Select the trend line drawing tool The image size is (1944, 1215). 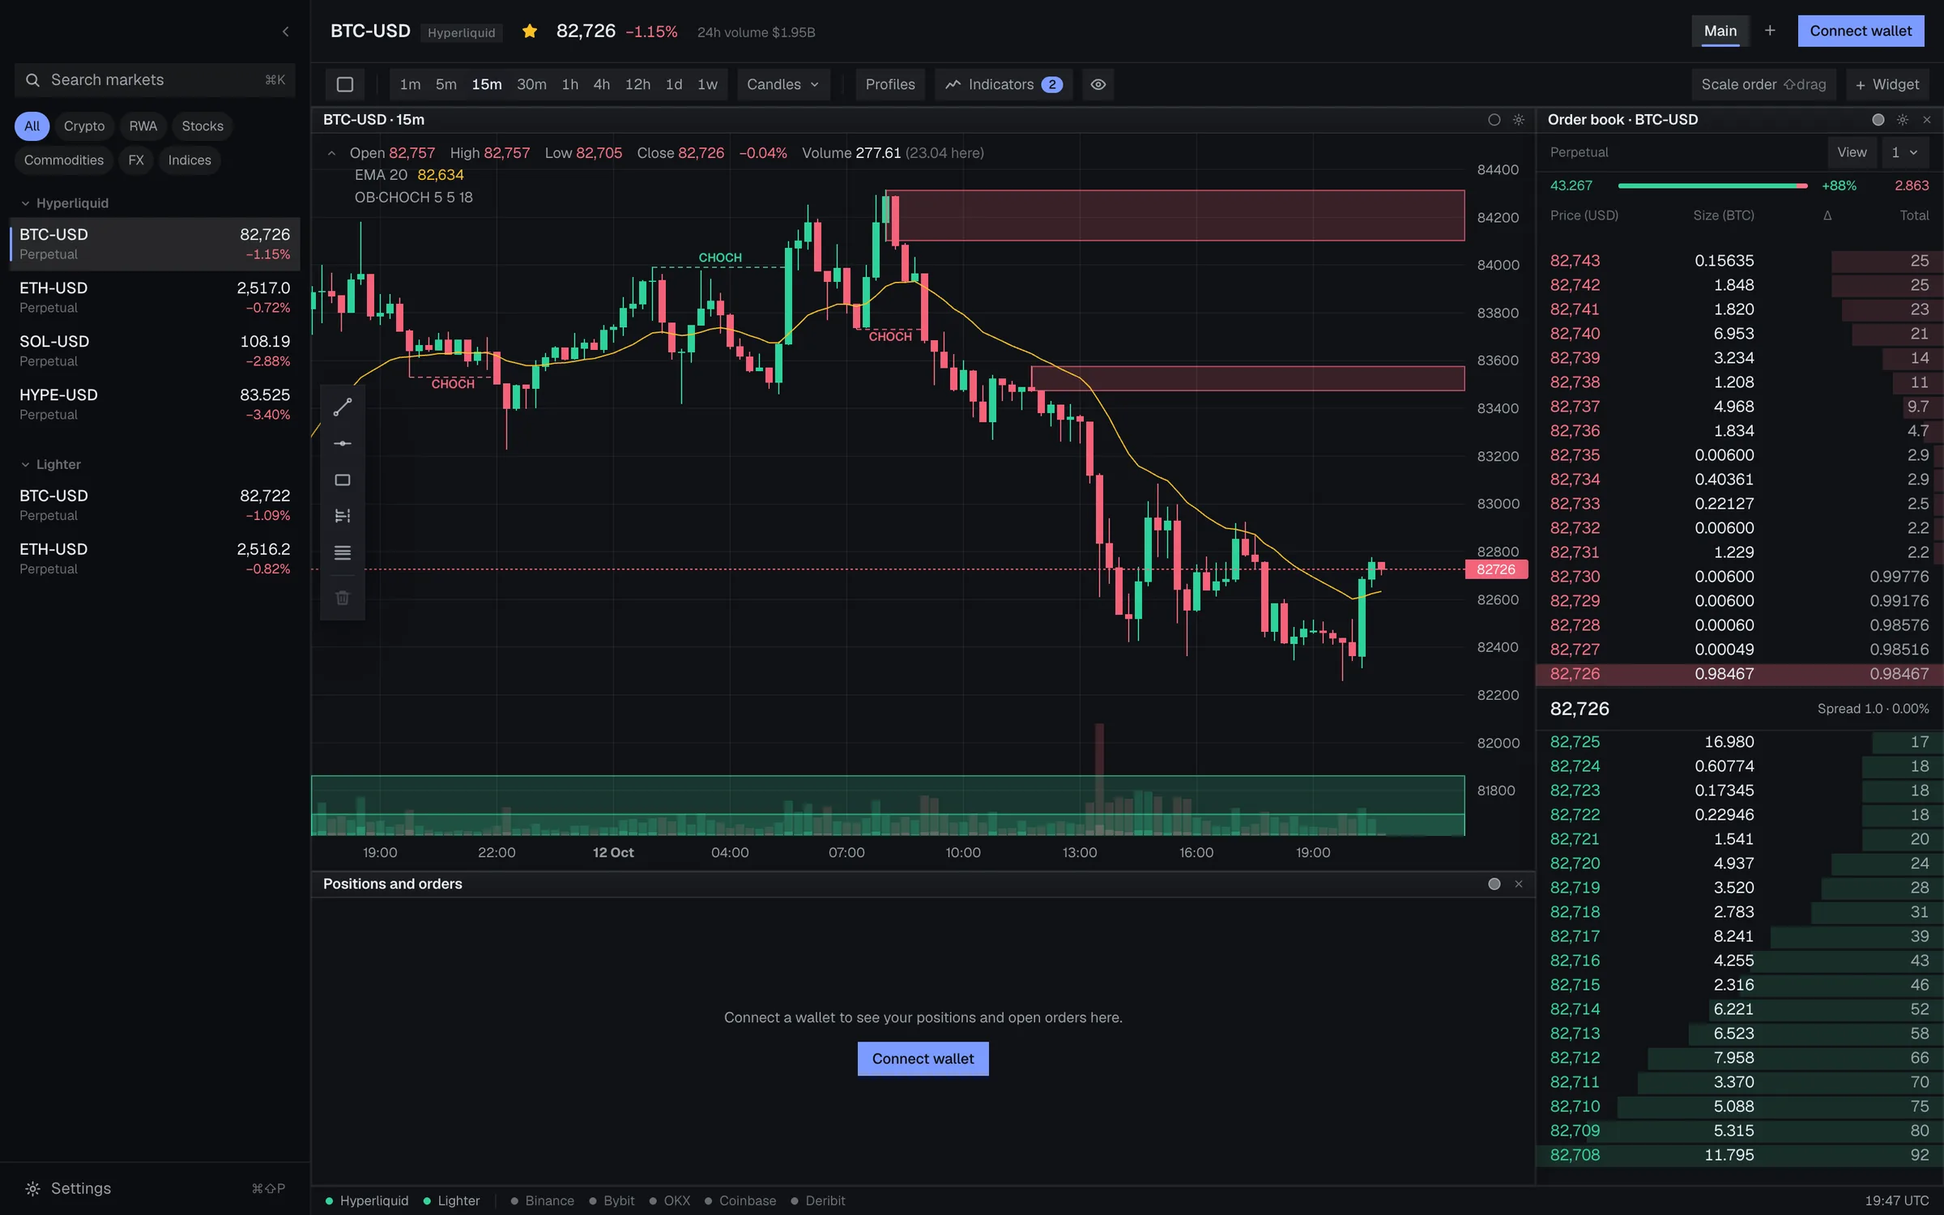343,407
